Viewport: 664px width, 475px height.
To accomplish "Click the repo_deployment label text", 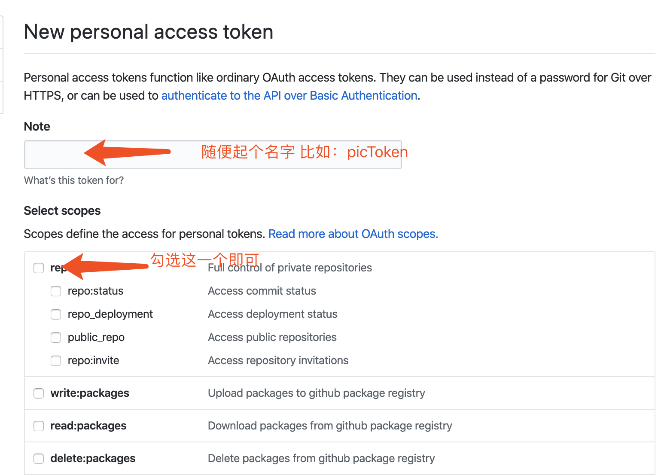I will point(110,314).
